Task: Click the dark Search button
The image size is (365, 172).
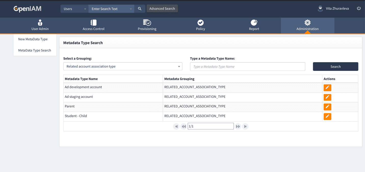Action: coord(335,67)
